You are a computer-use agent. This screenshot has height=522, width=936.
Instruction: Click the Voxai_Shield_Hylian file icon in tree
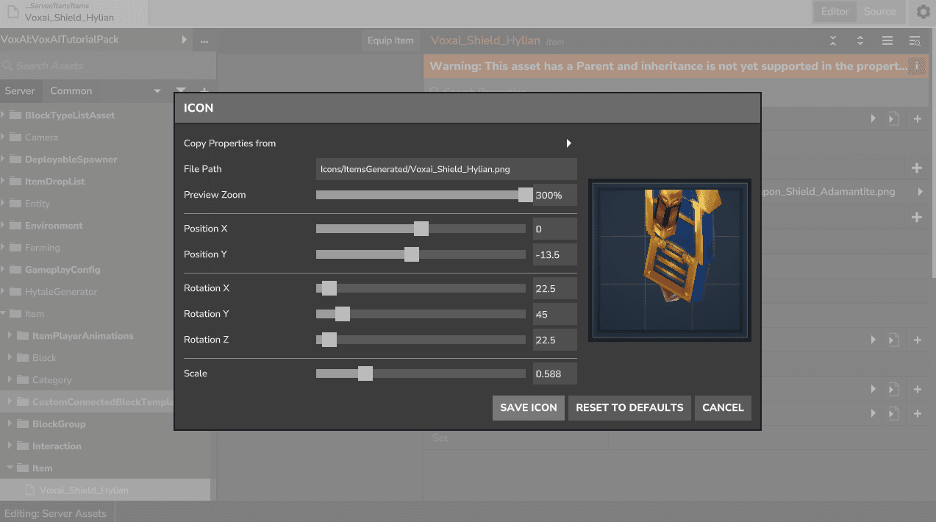coord(30,490)
